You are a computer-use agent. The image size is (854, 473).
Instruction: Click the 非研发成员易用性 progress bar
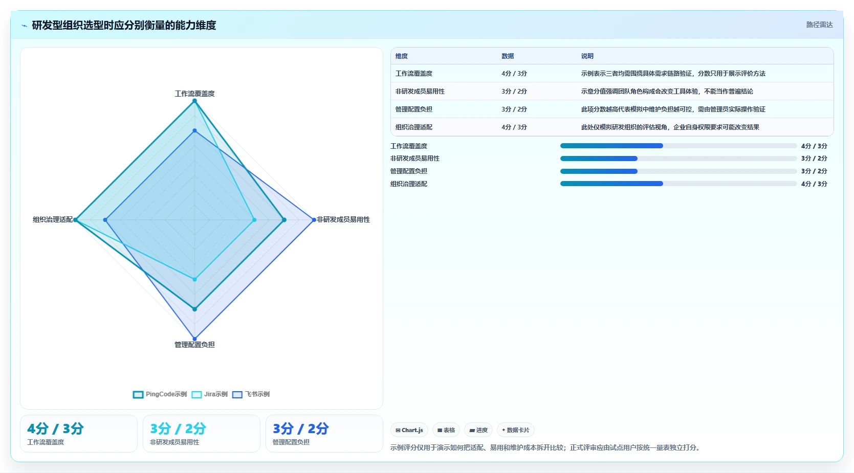tap(678, 159)
